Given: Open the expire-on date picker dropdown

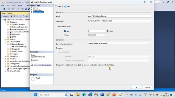Looking at the screenshot, I should [106, 35].
